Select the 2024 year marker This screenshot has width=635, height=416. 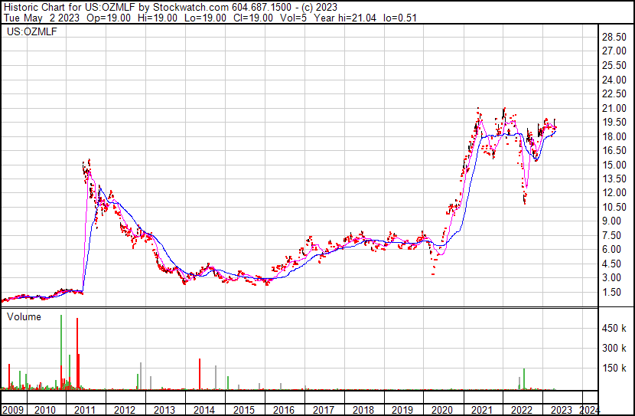click(x=589, y=410)
